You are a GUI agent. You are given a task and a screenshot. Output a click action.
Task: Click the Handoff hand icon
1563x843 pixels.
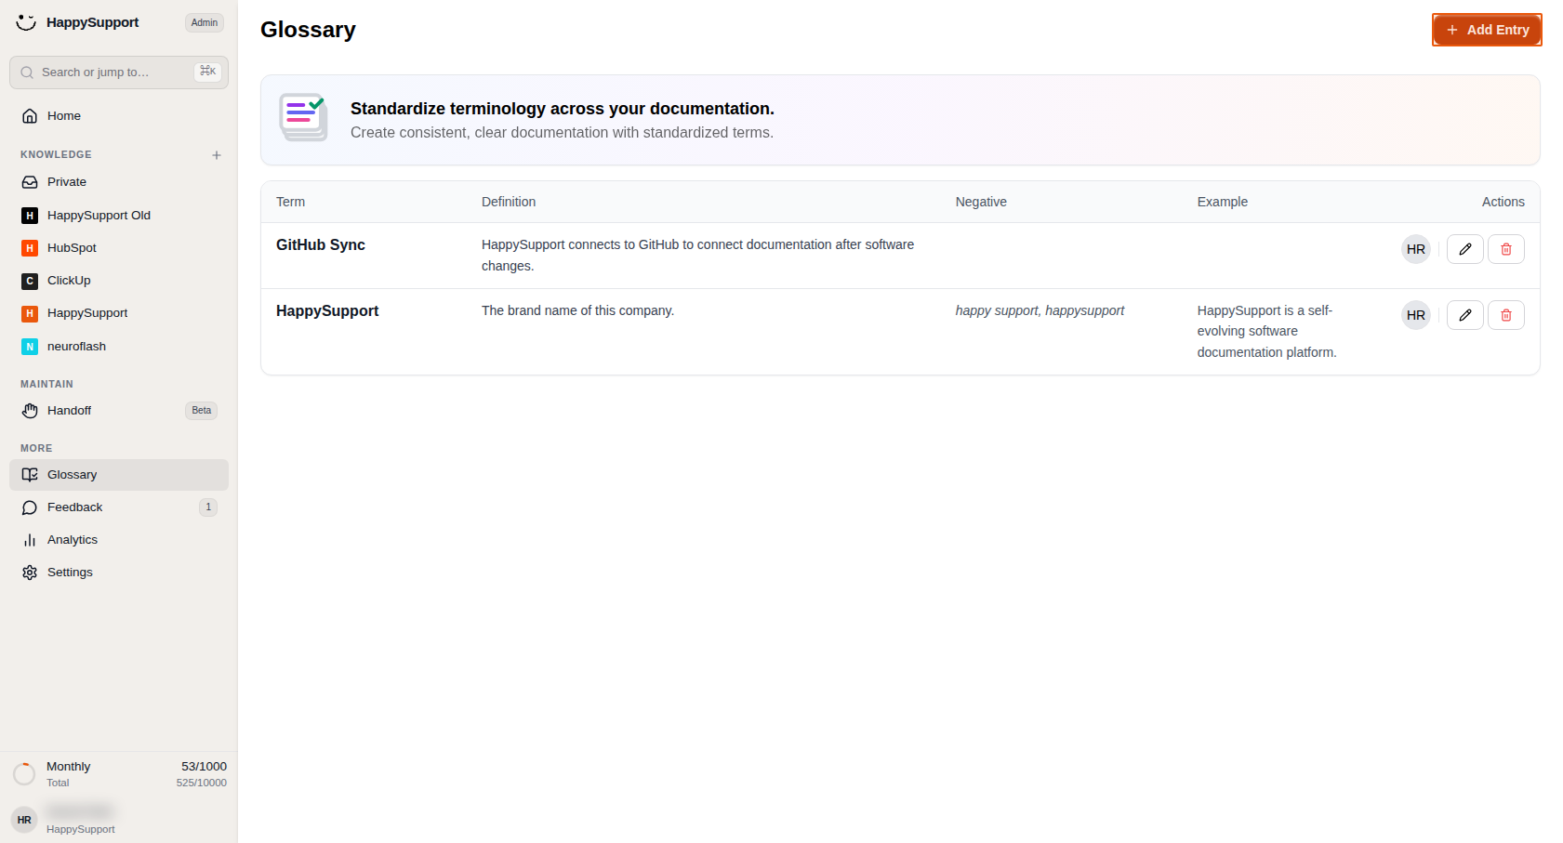pos(30,411)
